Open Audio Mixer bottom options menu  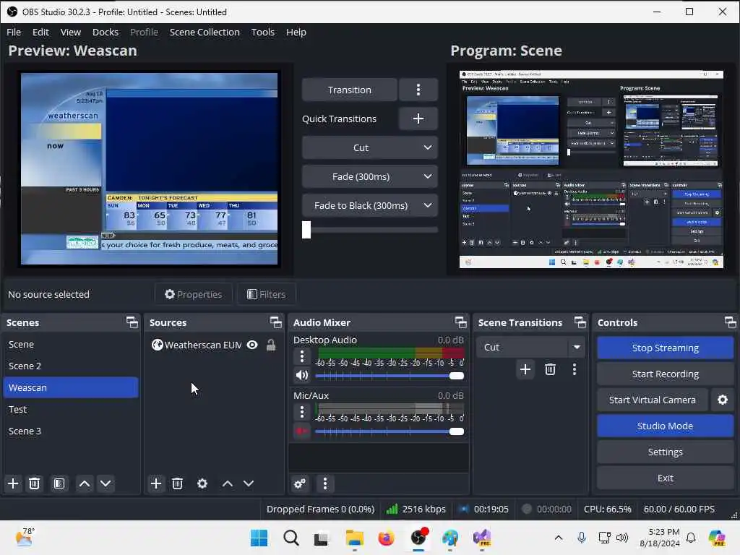325,483
